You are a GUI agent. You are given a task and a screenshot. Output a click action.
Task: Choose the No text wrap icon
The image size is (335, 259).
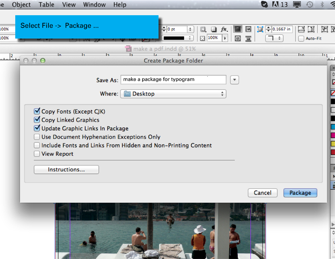[238, 29]
